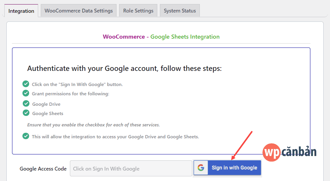Click the checkmark beside 'Grant permissions for the following'
Screen dimensions: 330x181
(26, 94)
